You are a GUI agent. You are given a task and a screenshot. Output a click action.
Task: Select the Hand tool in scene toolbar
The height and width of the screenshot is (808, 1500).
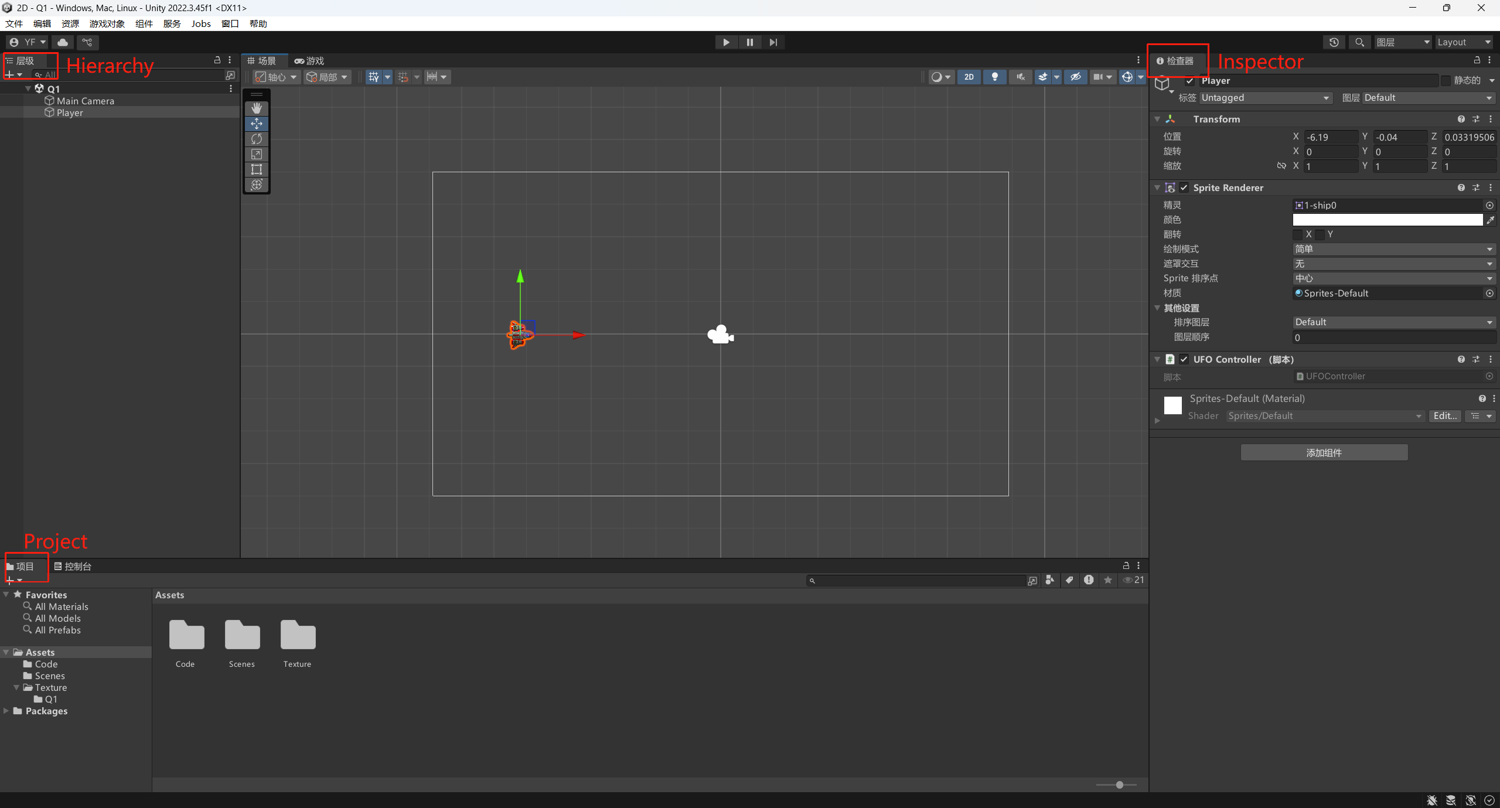256,108
